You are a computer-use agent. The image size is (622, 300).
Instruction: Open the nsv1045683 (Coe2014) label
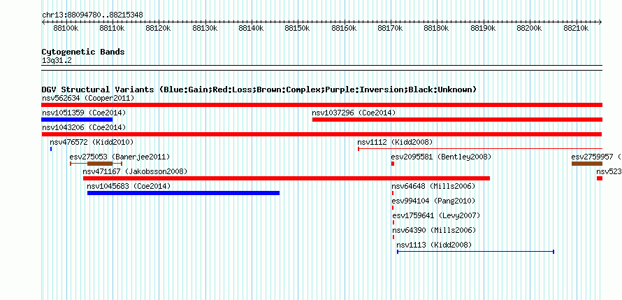(129, 186)
